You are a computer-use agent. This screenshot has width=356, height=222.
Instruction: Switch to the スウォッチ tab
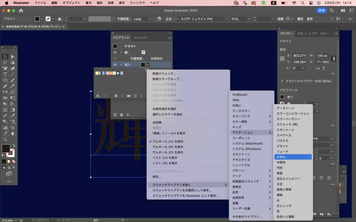[140, 37]
